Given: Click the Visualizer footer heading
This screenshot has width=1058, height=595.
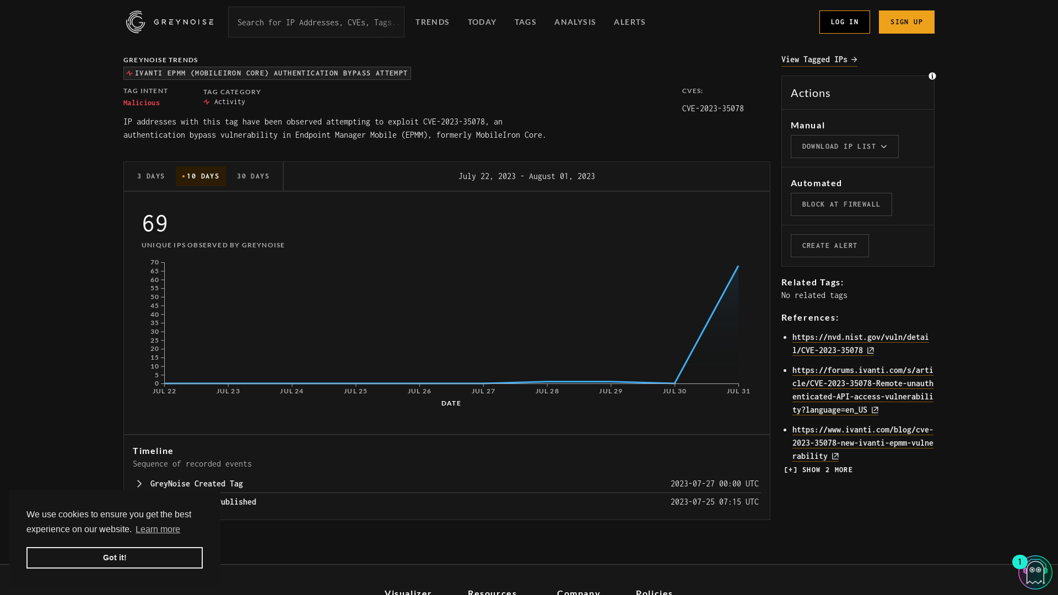Looking at the screenshot, I should [408, 592].
